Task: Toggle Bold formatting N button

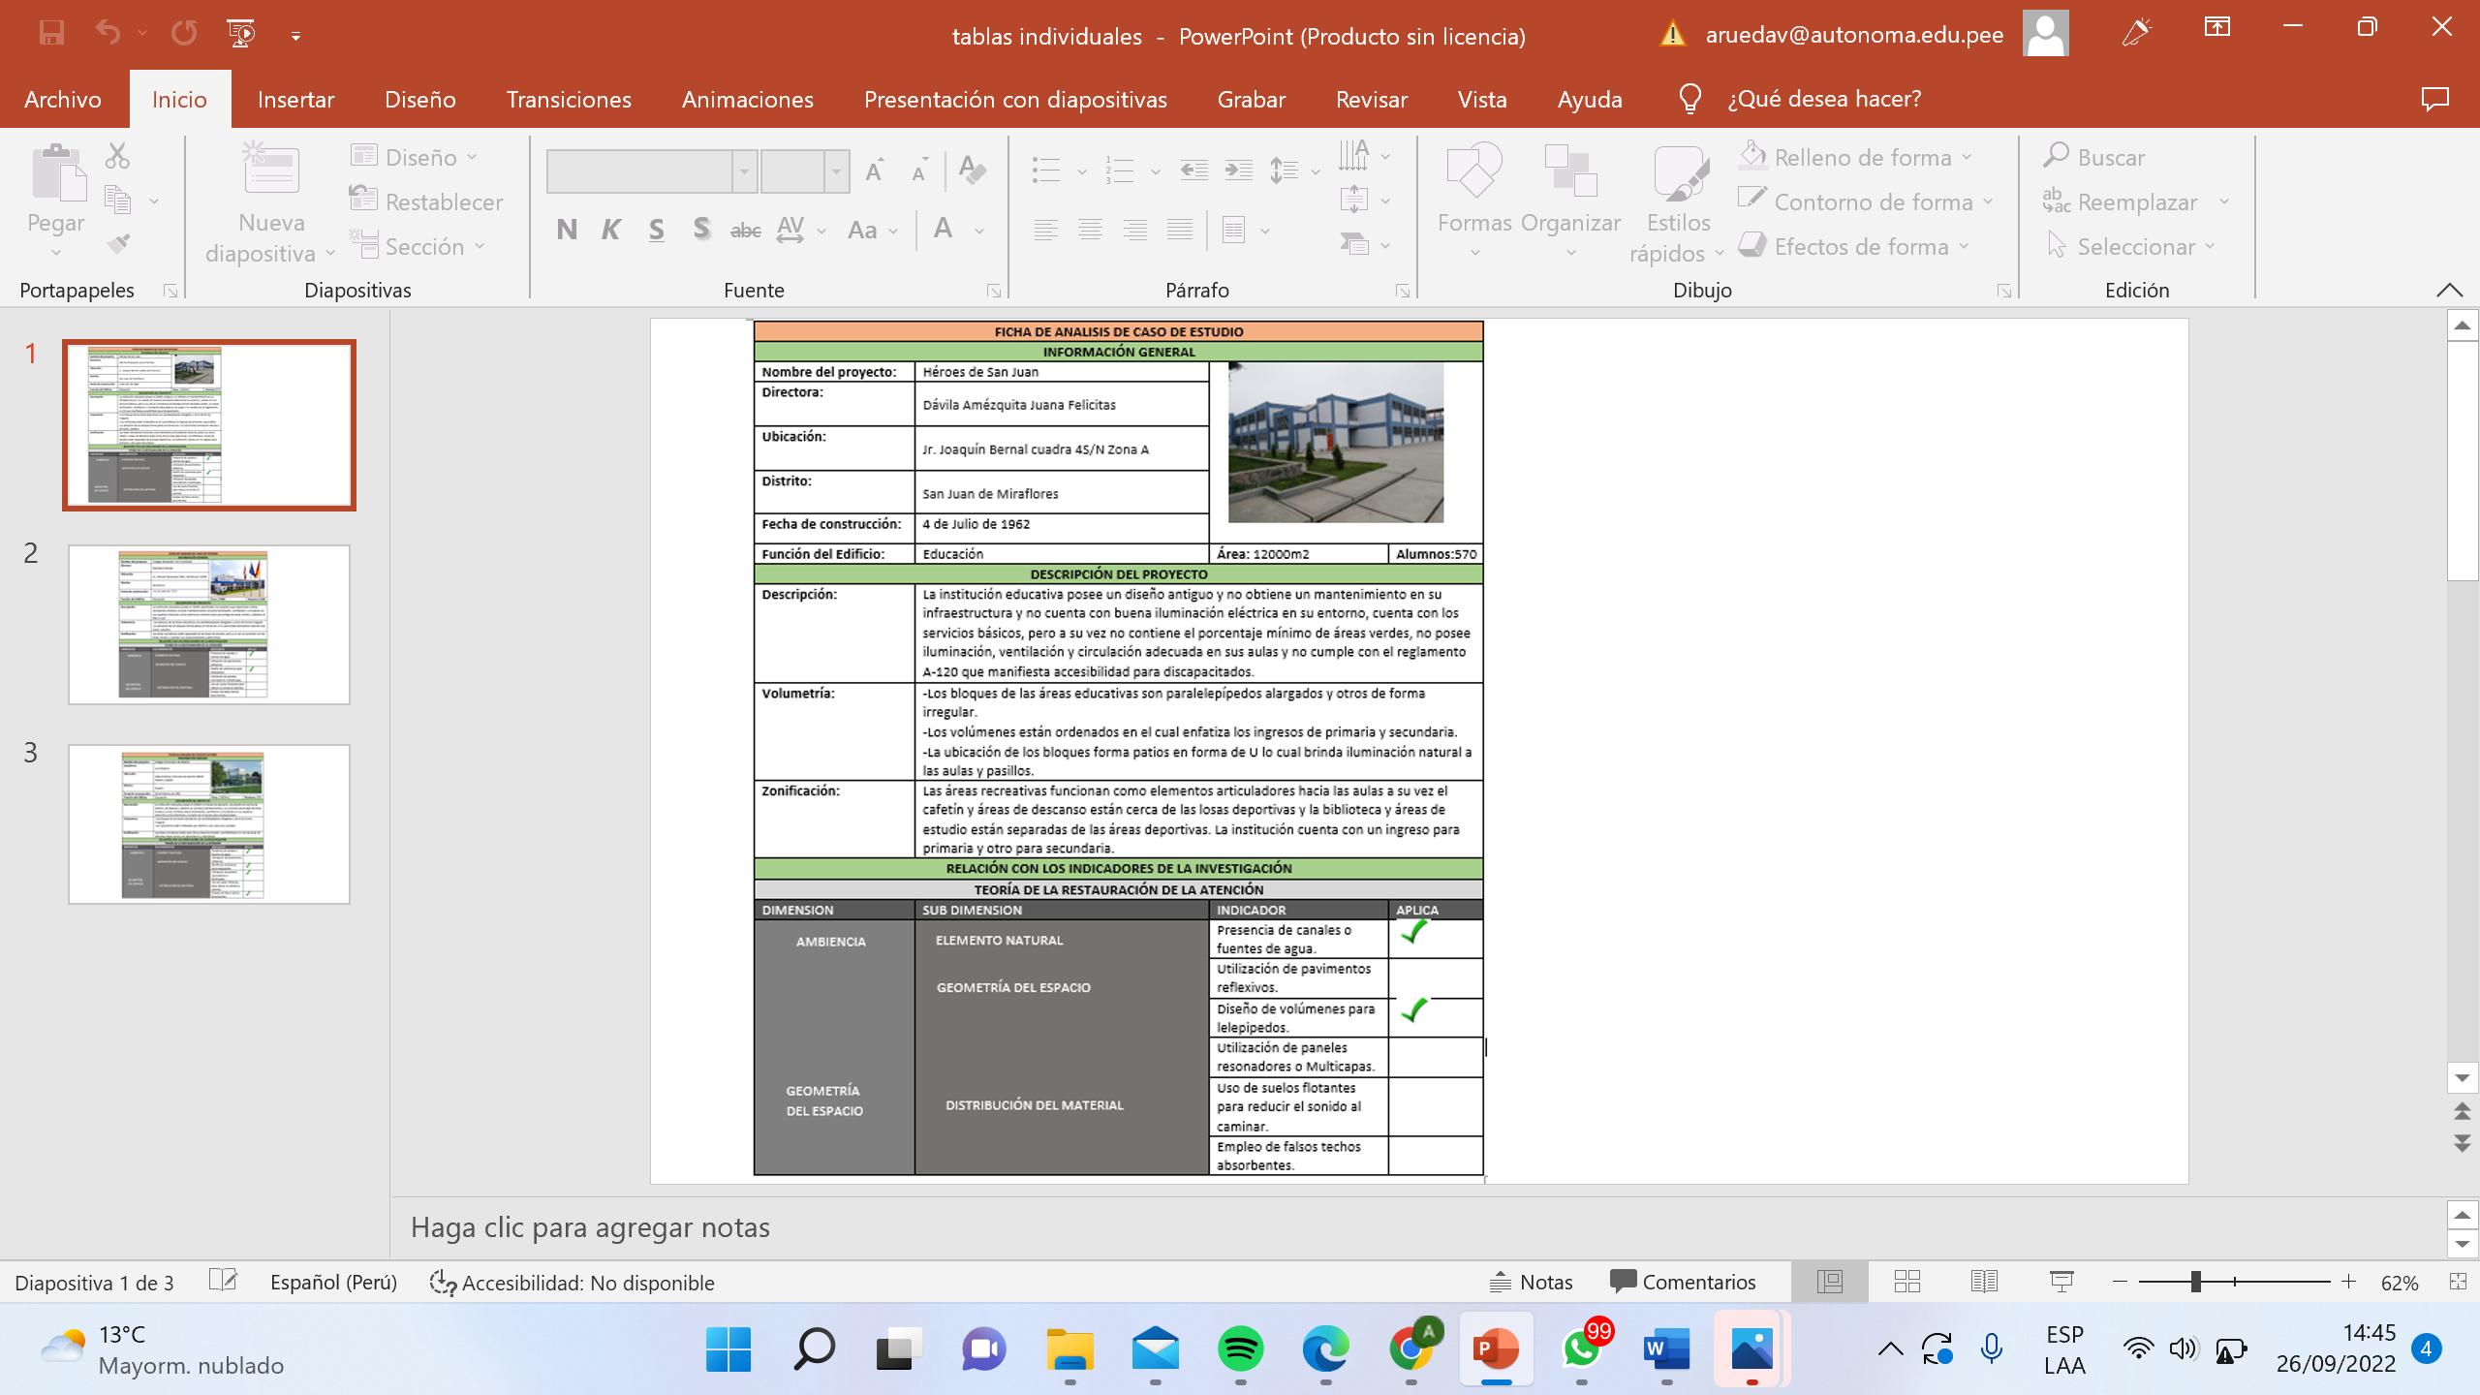Action: (x=567, y=230)
